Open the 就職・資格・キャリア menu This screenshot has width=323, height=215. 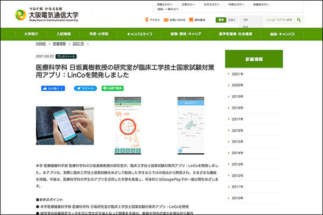point(186,34)
